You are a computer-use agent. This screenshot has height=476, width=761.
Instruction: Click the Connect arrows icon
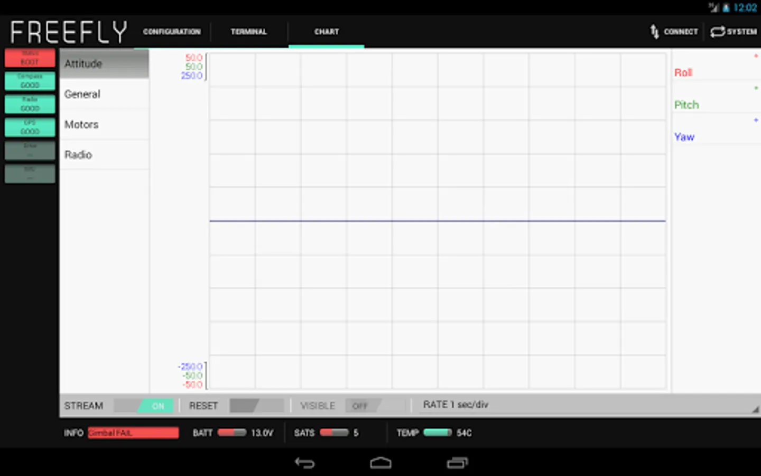coord(654,32)
